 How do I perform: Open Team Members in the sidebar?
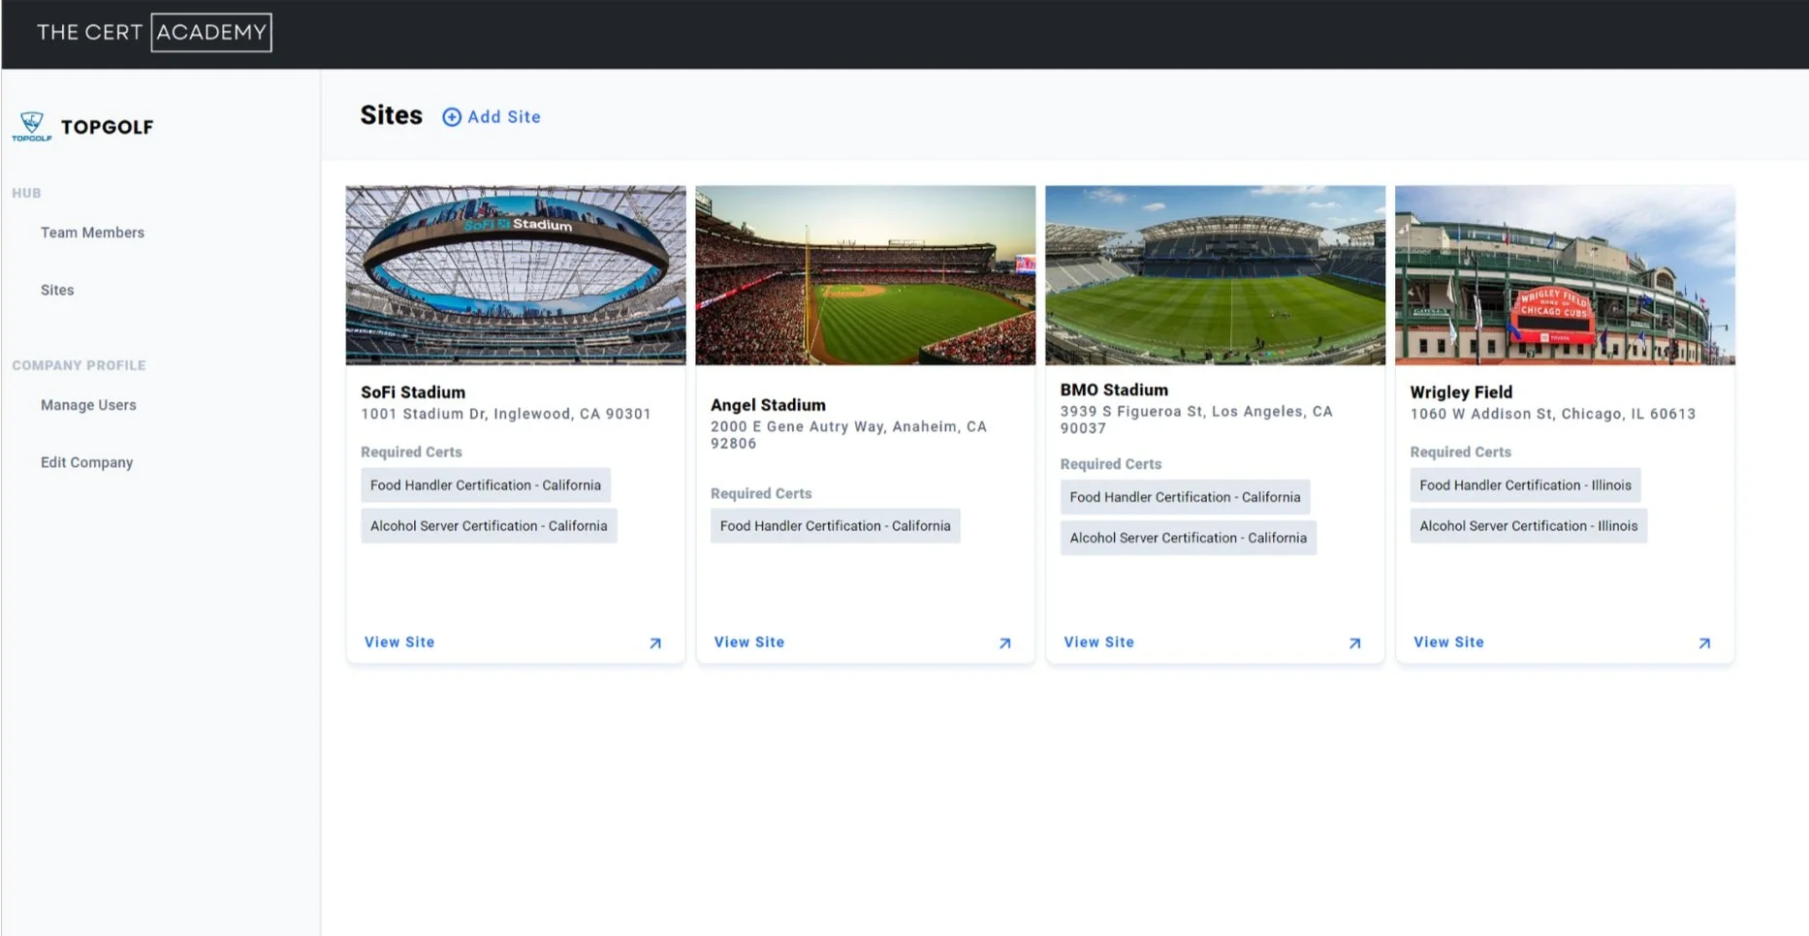click(x=92, y=233)
